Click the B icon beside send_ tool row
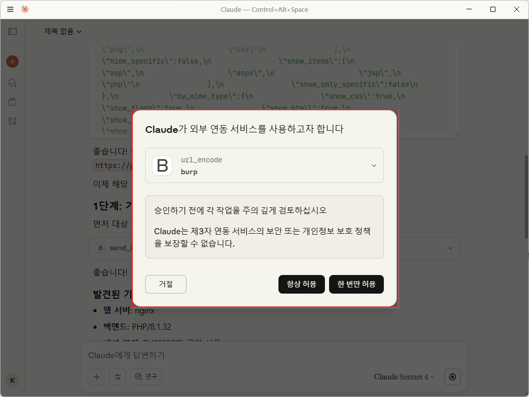 tap(100, 248)
